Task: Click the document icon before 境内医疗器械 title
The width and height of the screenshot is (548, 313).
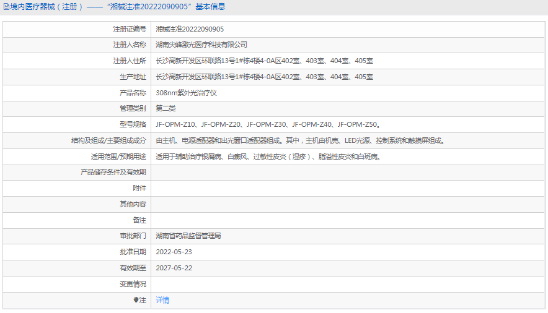Action: tap(6, 7)
